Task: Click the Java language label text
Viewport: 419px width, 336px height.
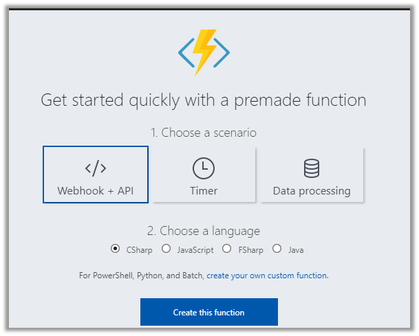Action: 296,250
